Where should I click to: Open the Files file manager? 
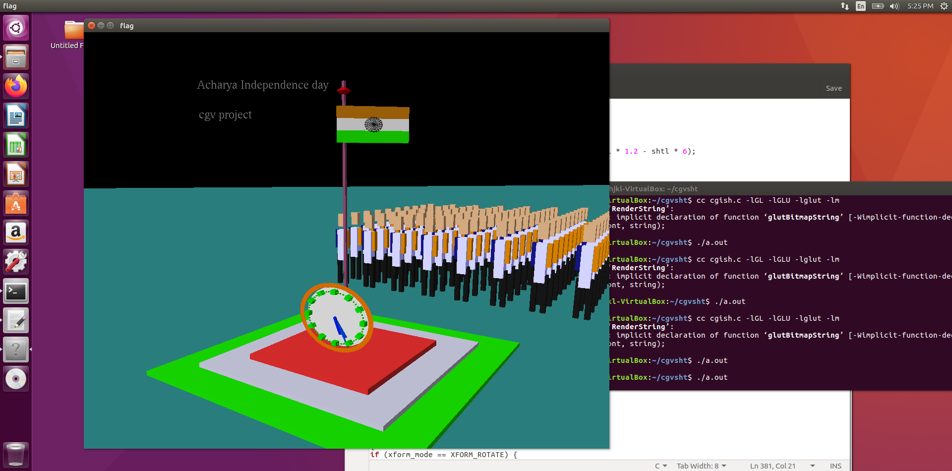point(16,57)
